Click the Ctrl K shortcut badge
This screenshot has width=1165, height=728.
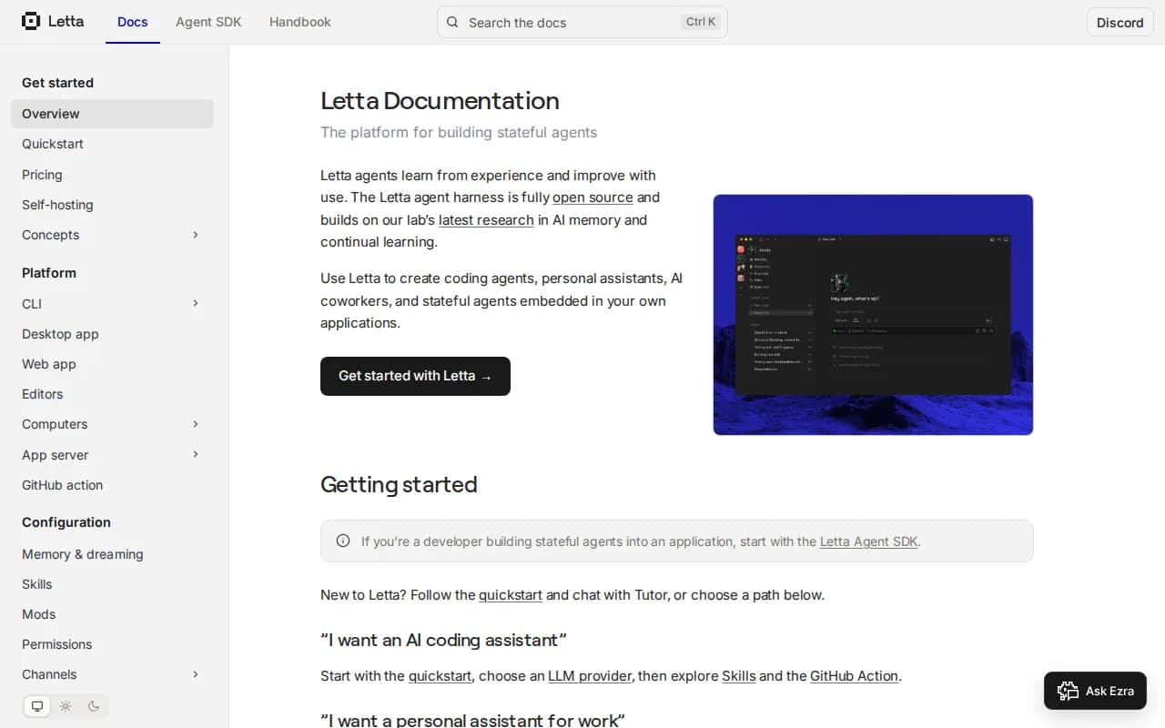coord(701,22)
